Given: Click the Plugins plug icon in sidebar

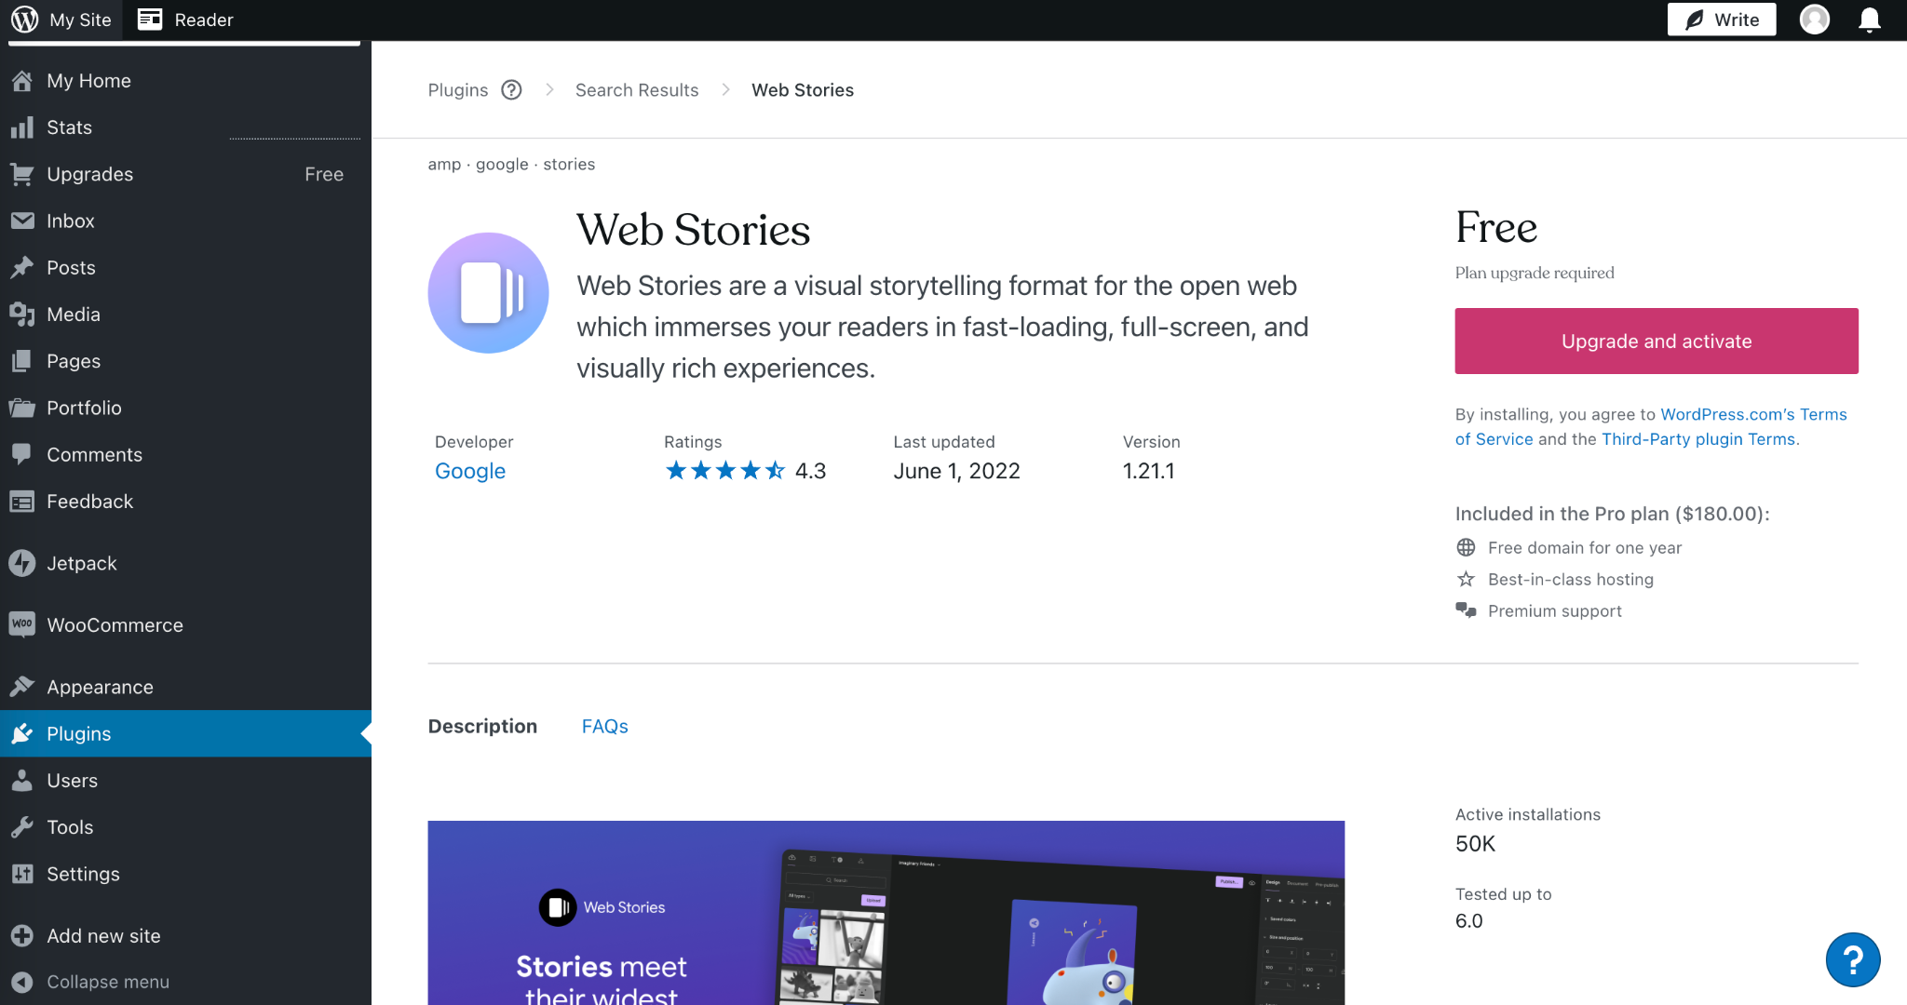Looking at the screenshot, I should point(22,733).
